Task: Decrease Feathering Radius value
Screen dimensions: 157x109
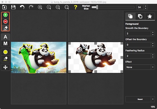Action: [153, 57]
